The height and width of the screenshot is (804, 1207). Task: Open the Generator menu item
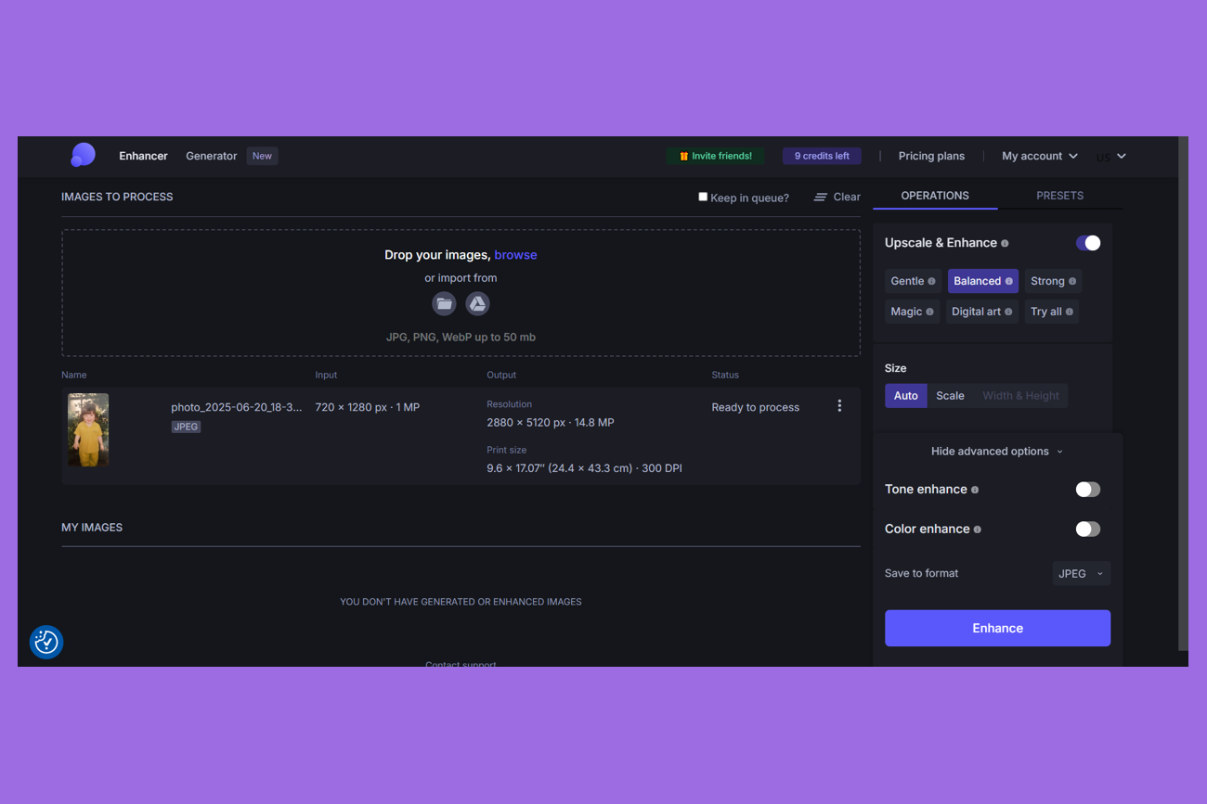[211, 156]
